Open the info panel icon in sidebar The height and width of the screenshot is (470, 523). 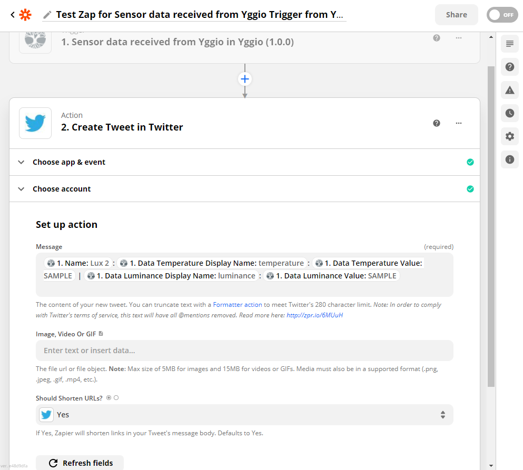click(510, 159)
